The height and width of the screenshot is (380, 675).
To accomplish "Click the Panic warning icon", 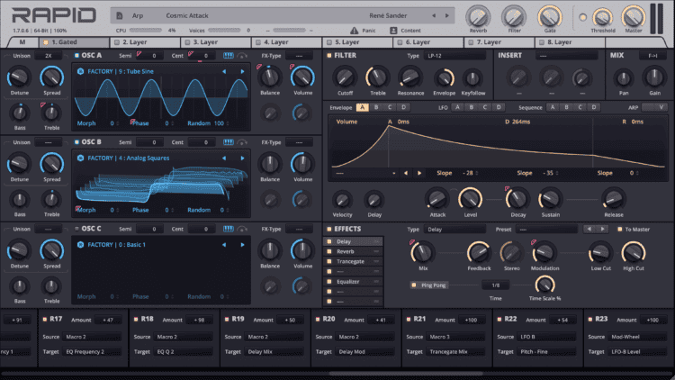I will tap(354, 31).
